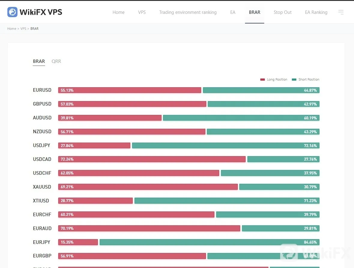Click the WikiFX VPS logo icon
The image size is (354, 268).
point(12,12)
